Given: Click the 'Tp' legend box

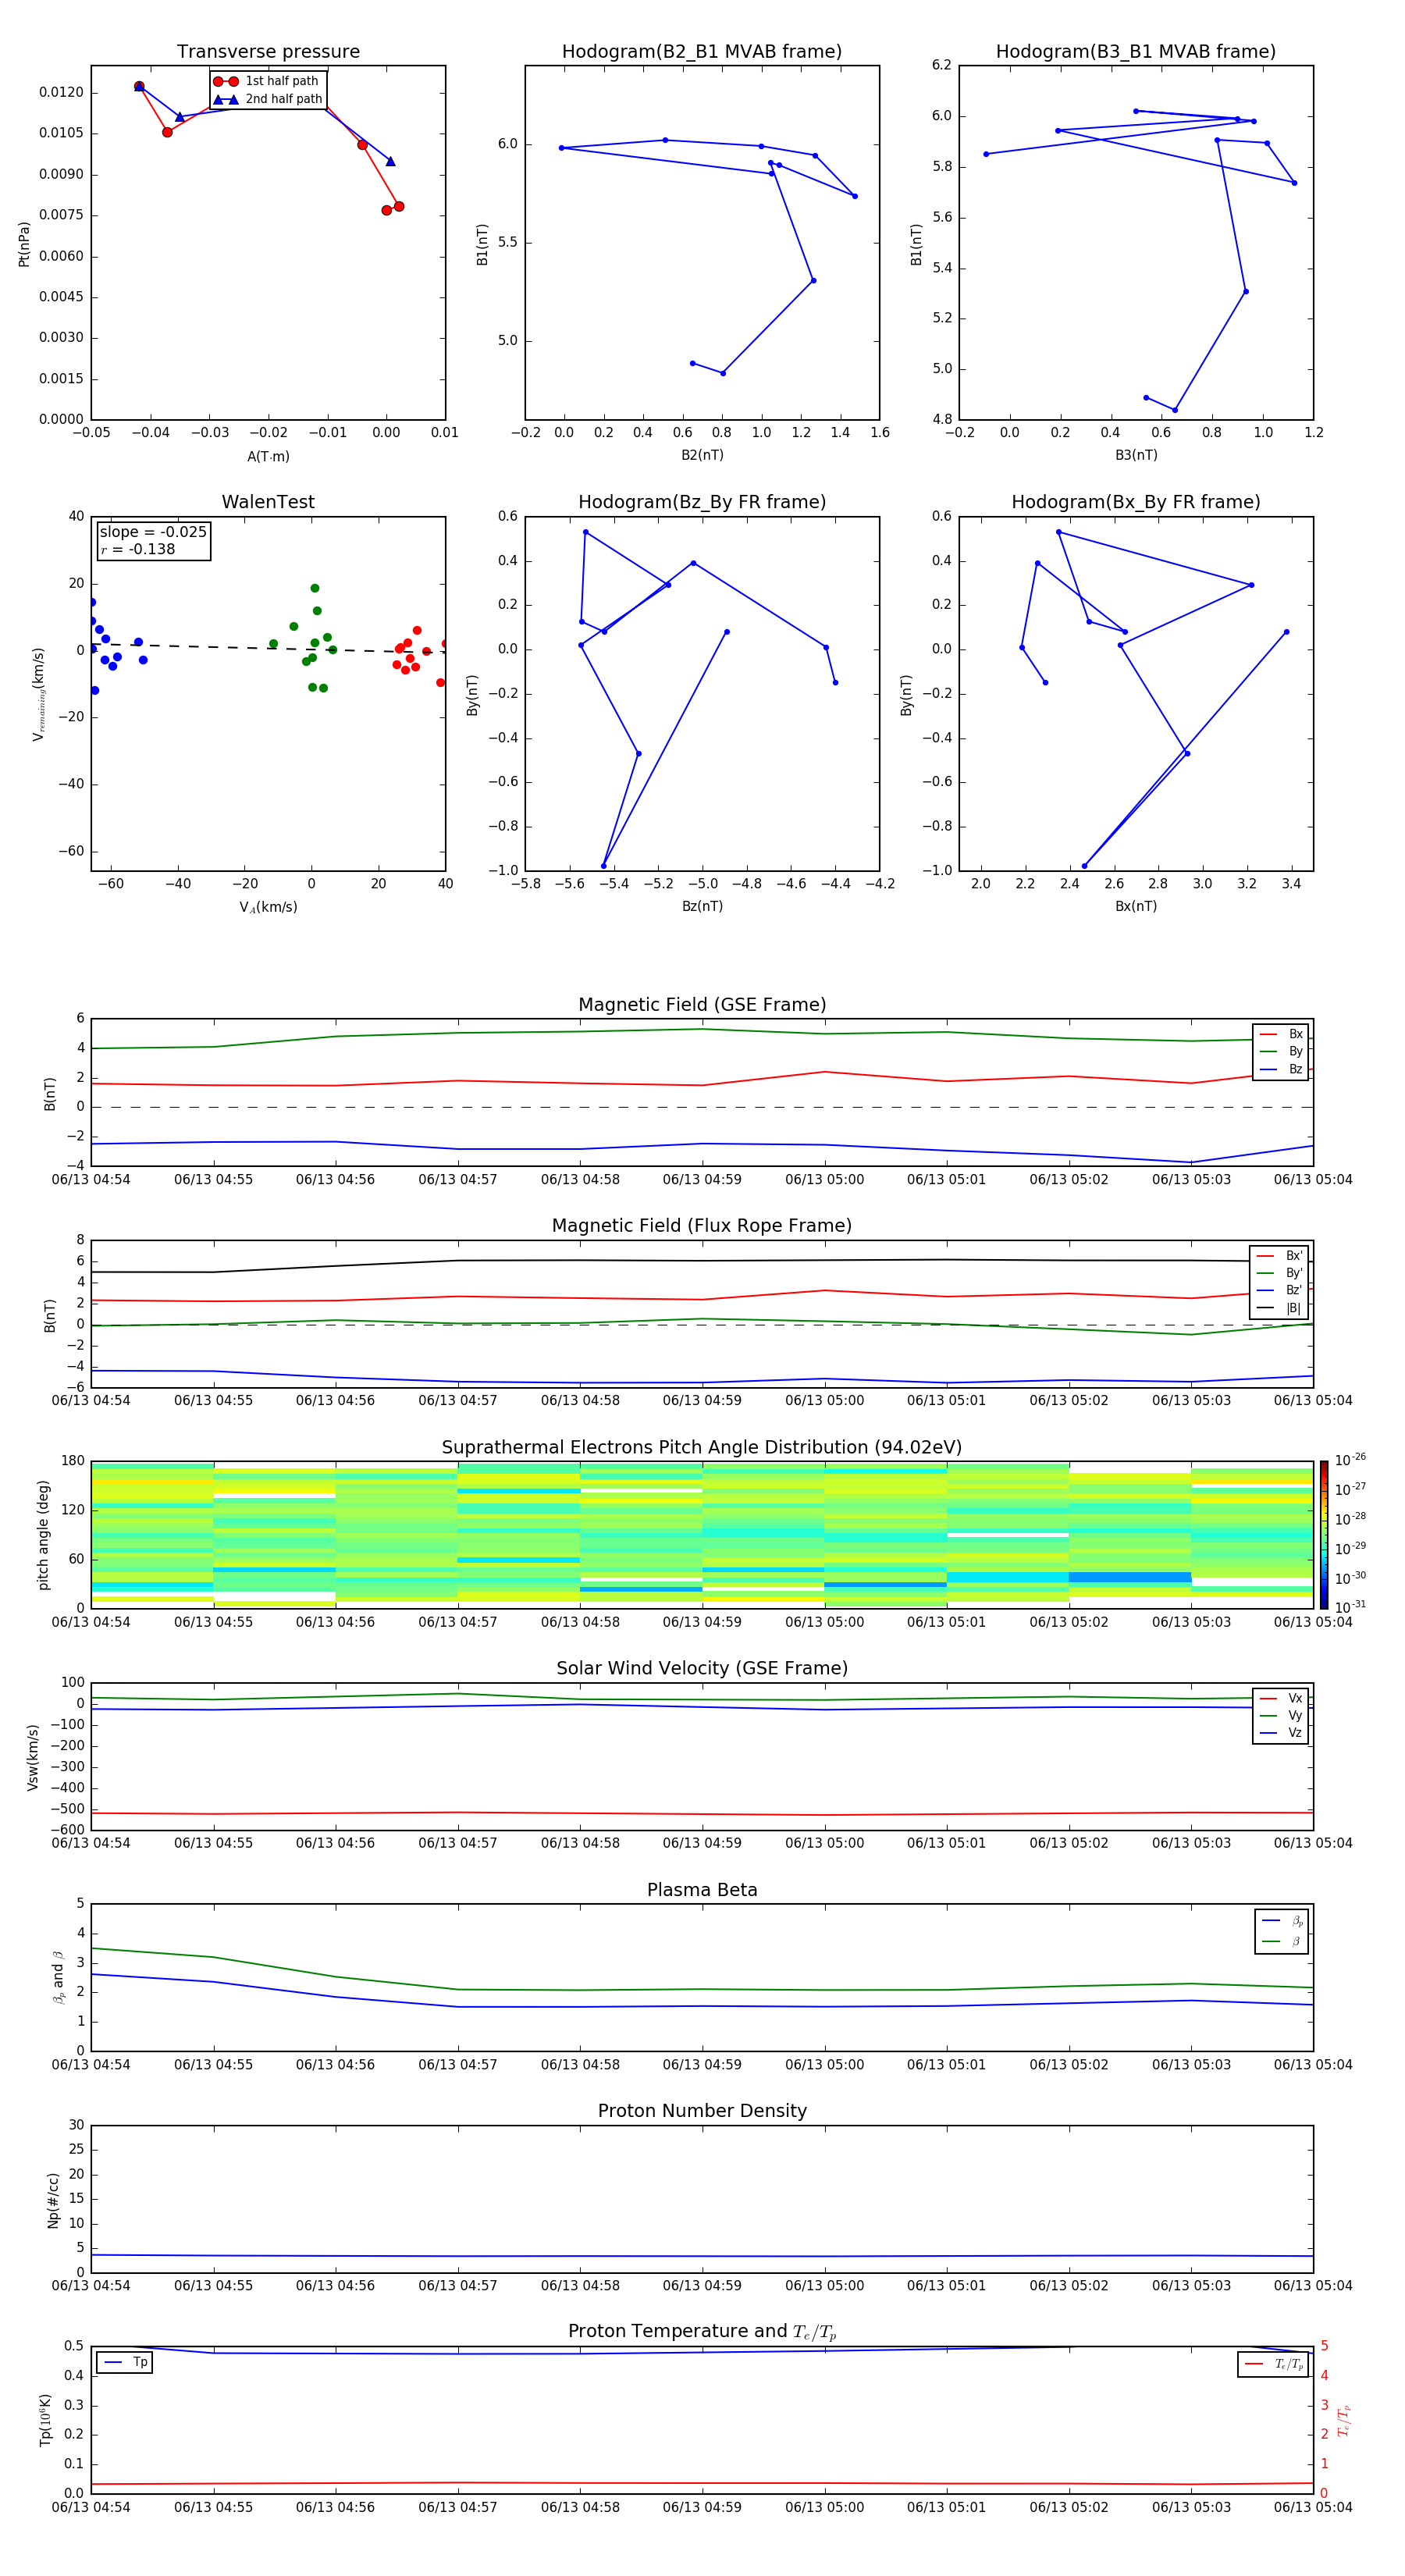Looking at the screenshot, I should [x=124, y=2362].
